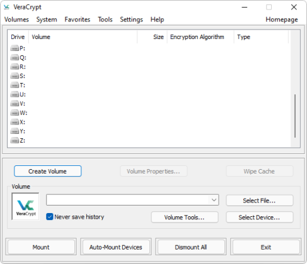307x264 pixels.
Task: Select the V: drive slot icon
Action: 14,104
